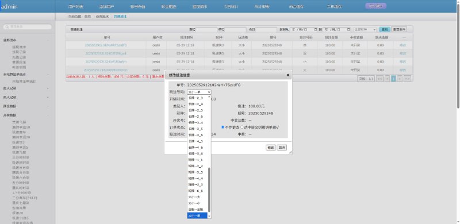This screenshot has width=460, height=224.
Task: Go to the first page arrow (<<)
Action: (x=379, y=79)
